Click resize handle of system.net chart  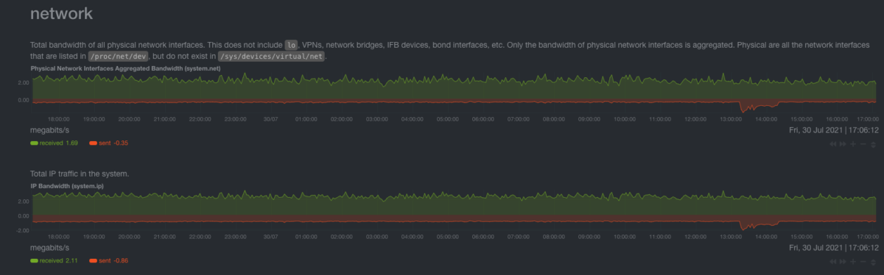point(874,145)
